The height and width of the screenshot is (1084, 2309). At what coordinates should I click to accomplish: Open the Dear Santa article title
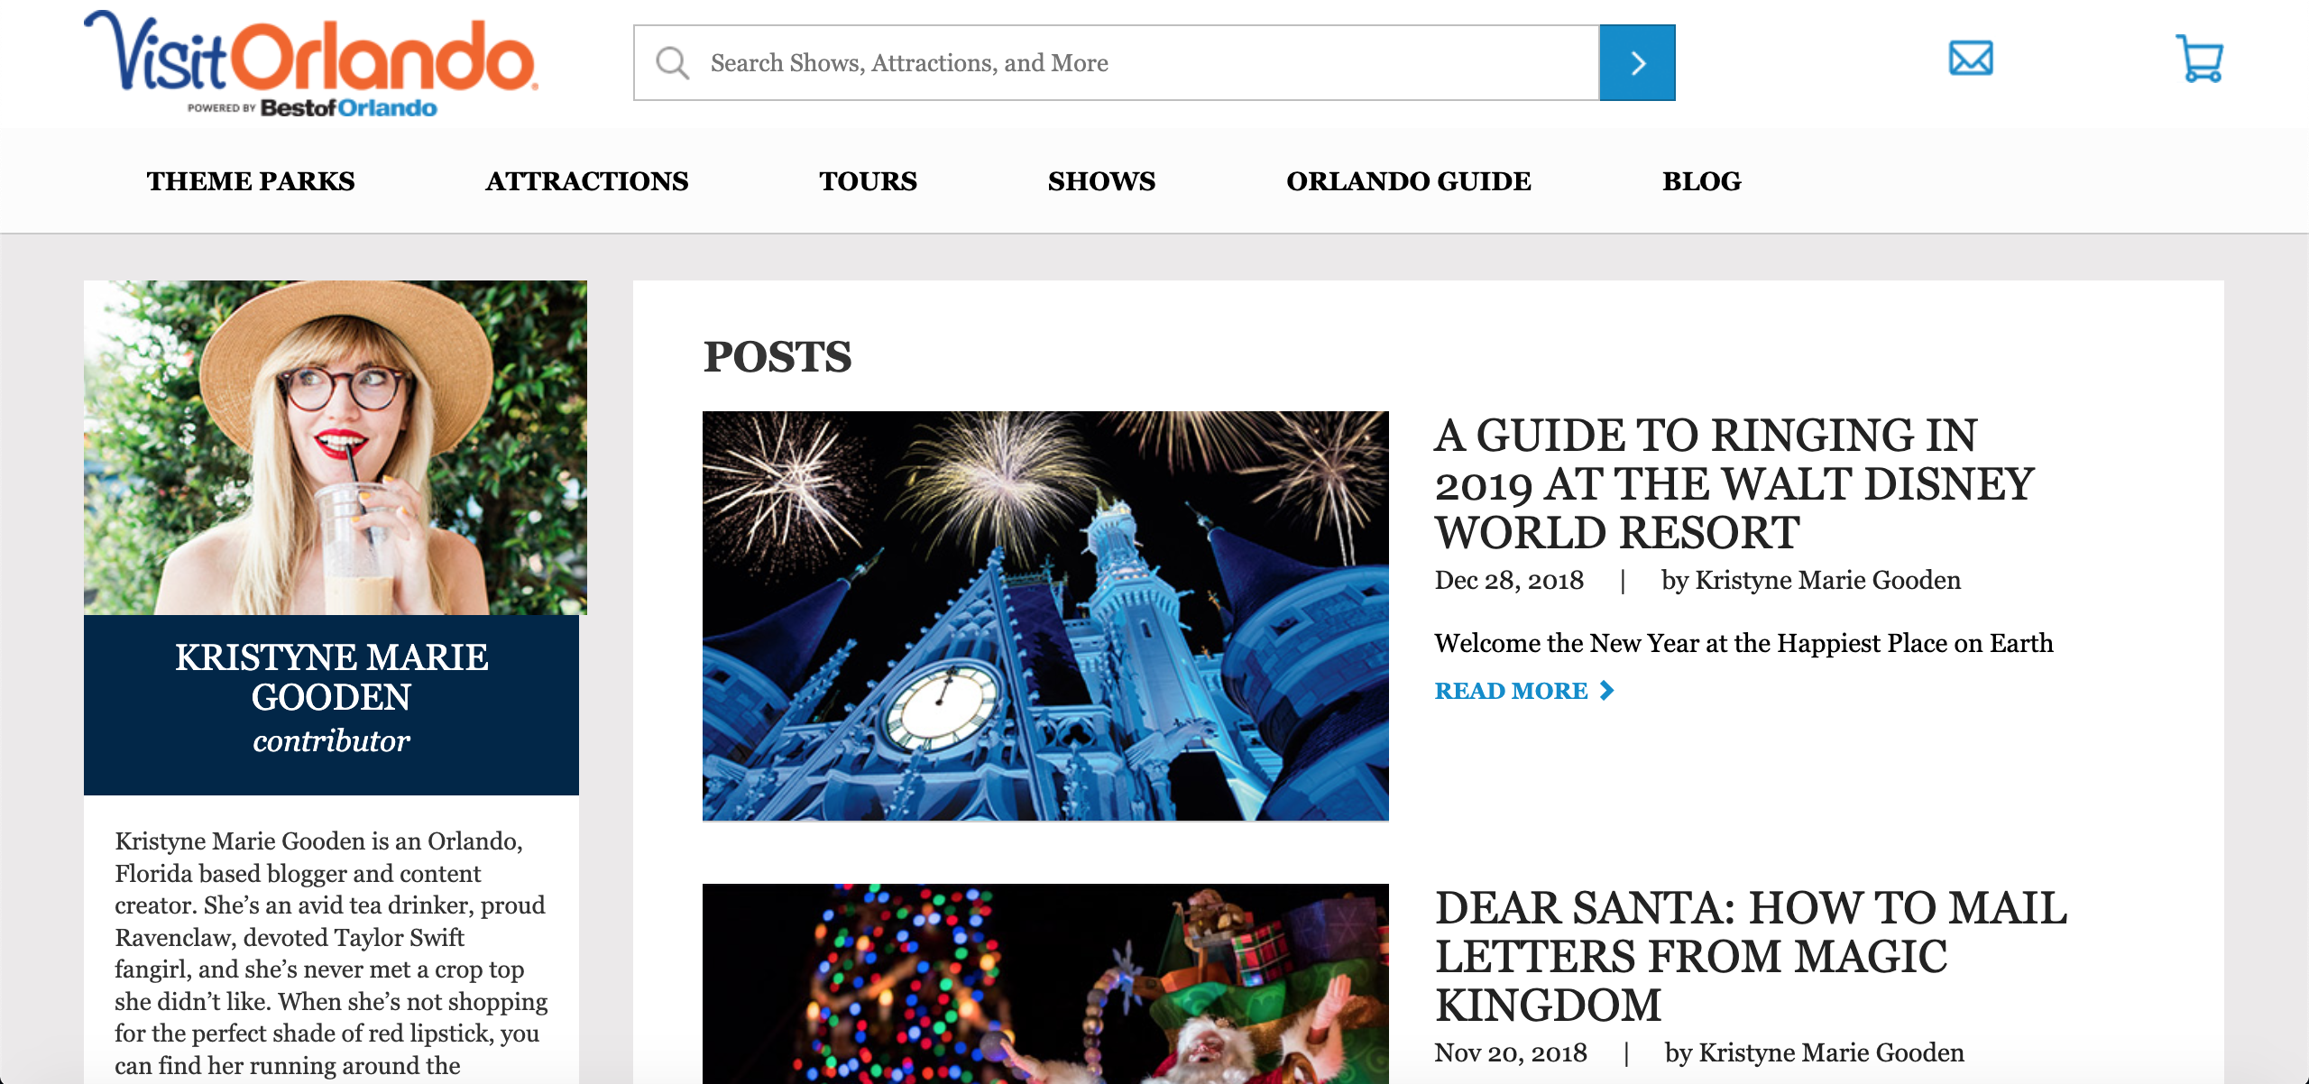click(1750, 956)
